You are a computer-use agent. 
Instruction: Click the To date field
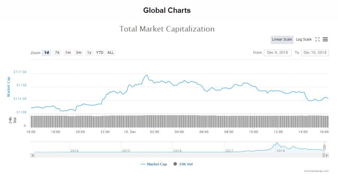(315, 53)
